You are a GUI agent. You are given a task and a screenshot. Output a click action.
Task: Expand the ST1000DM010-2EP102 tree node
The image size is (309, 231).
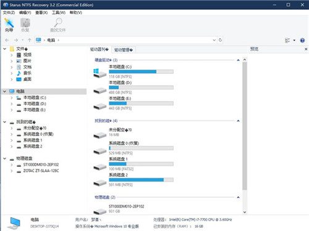point(12,165)
